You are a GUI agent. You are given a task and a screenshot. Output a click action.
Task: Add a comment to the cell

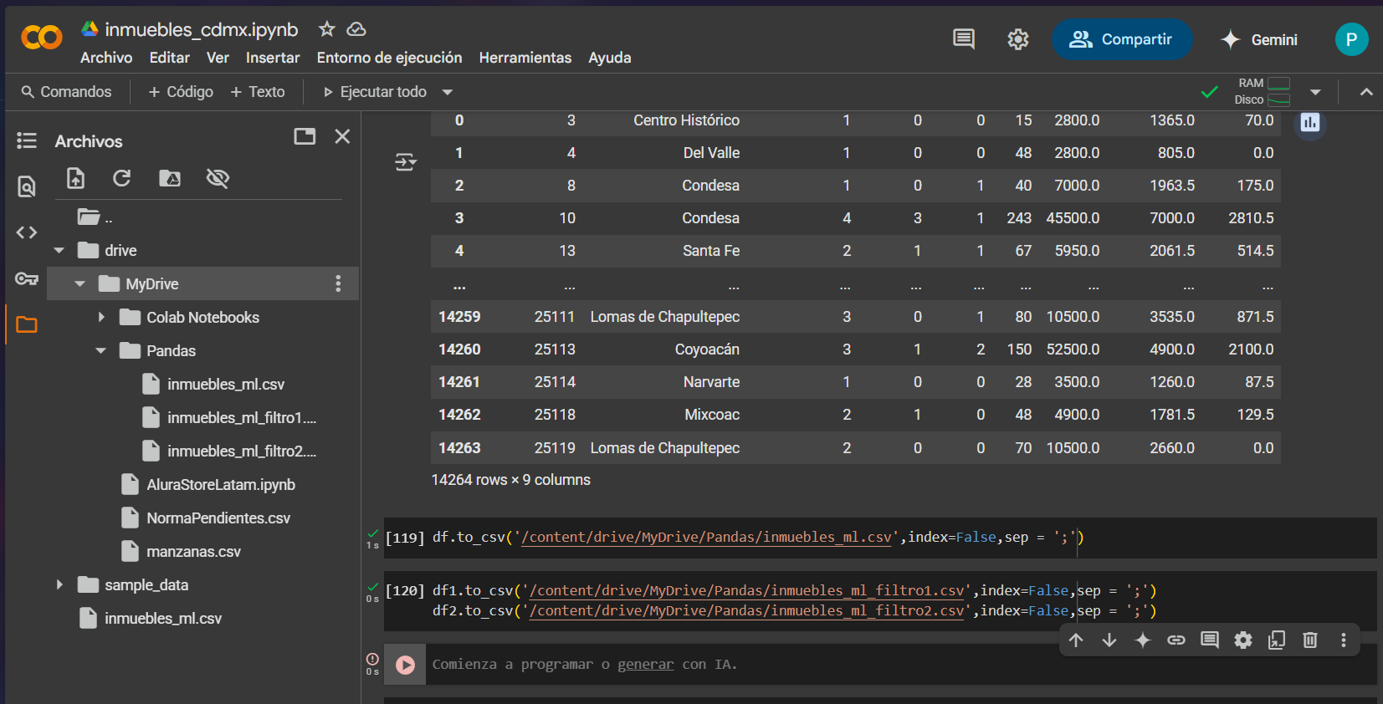(x=1210, y=640)
